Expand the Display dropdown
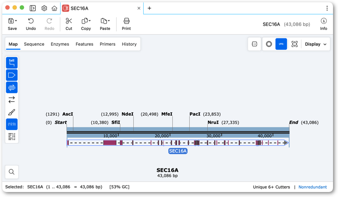 tap(315, 44)
